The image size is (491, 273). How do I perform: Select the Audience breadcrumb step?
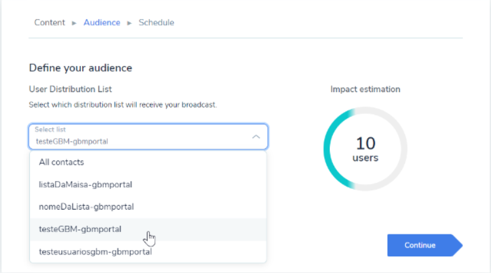click(101, 22)
